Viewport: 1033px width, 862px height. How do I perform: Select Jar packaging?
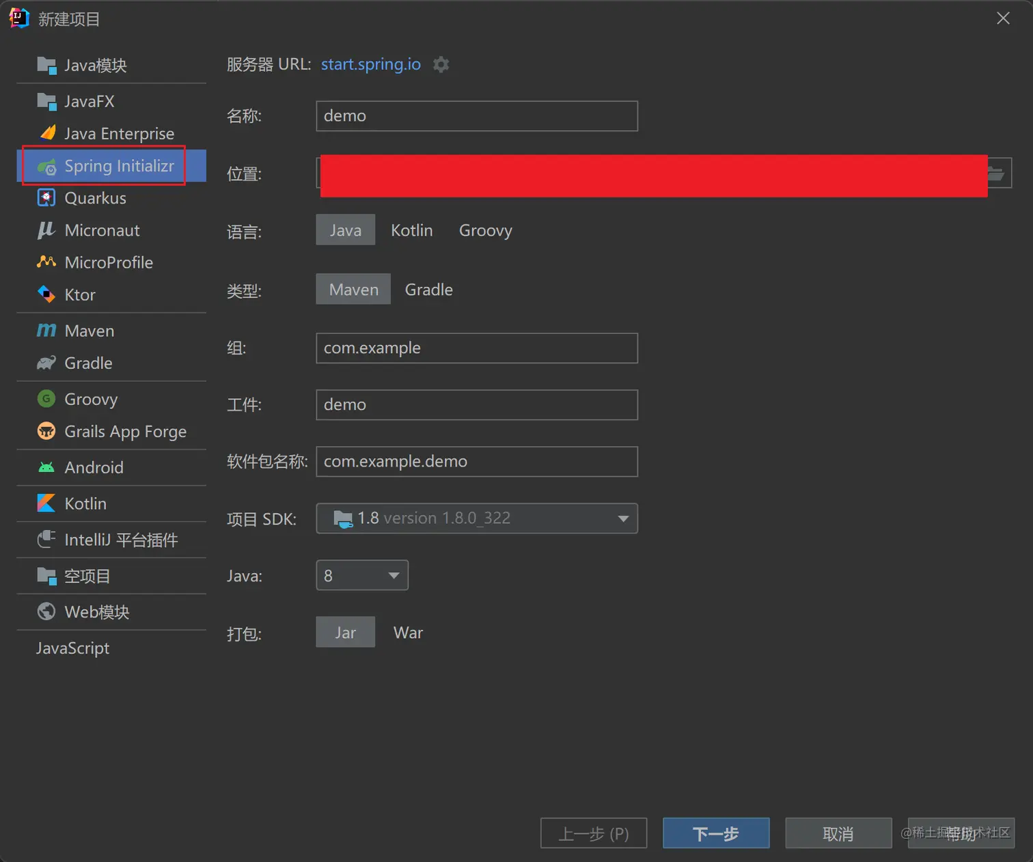[346, 632]
